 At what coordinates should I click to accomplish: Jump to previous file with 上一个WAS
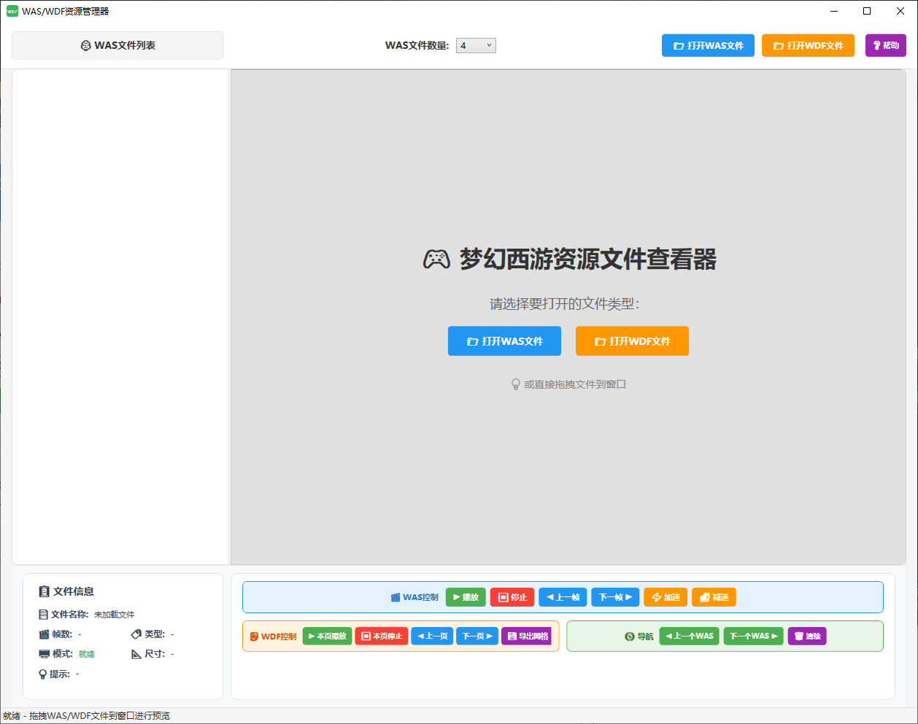[x=690, y=637]
